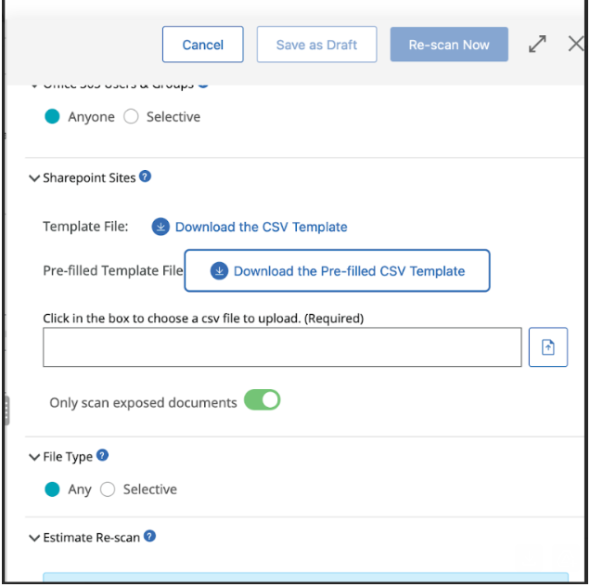
Task: Close the panel with the X icon
Action: click(576, 44)
